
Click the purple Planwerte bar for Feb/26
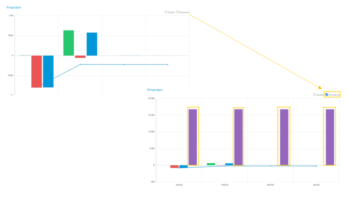[239, 137]
